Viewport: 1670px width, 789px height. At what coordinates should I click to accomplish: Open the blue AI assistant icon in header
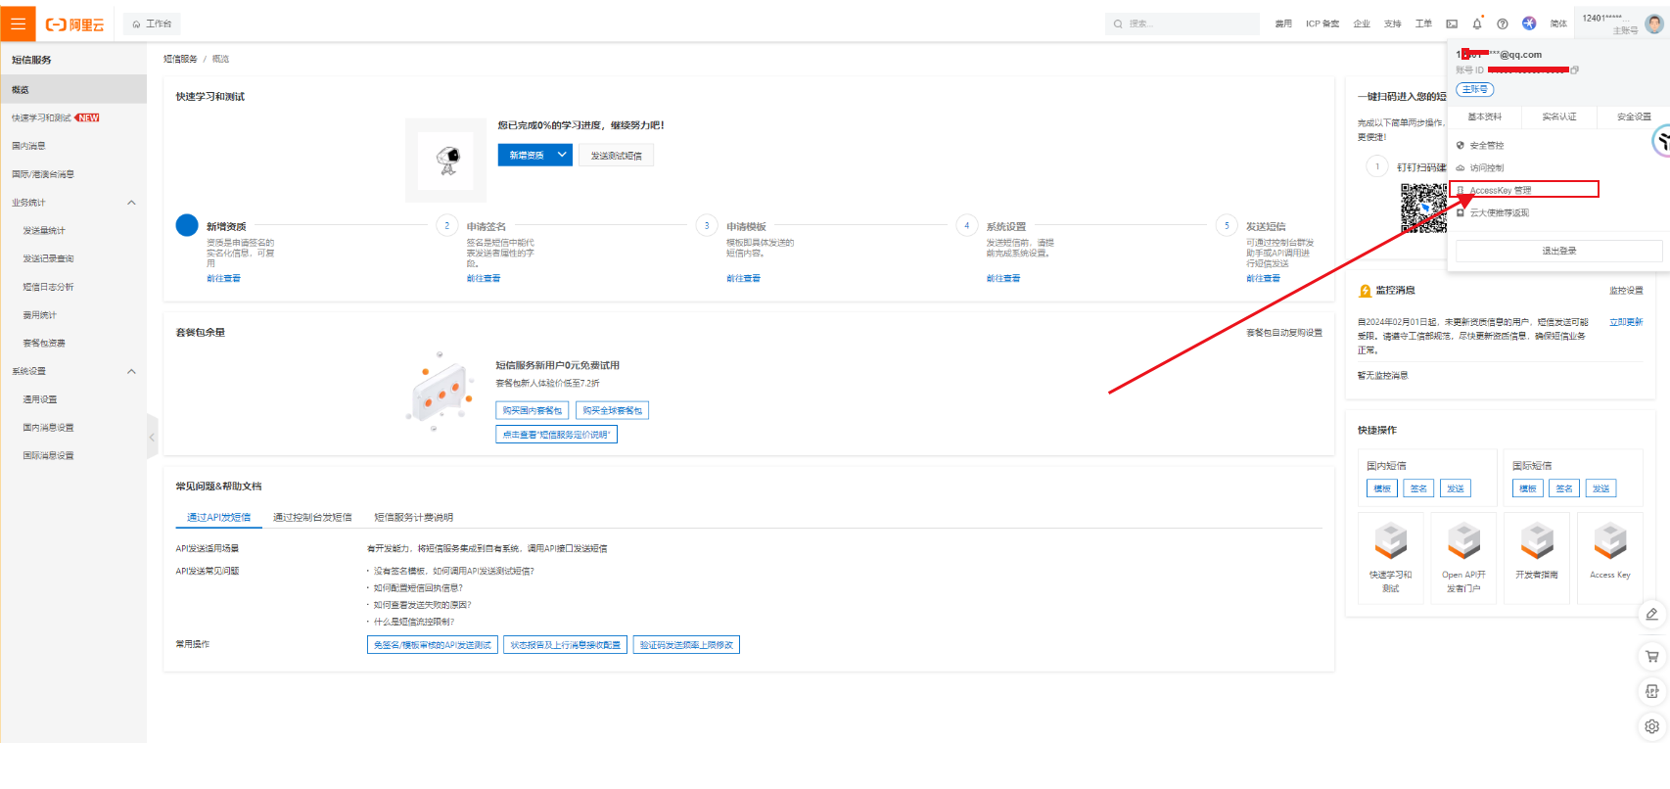(x=1529, y=23)
